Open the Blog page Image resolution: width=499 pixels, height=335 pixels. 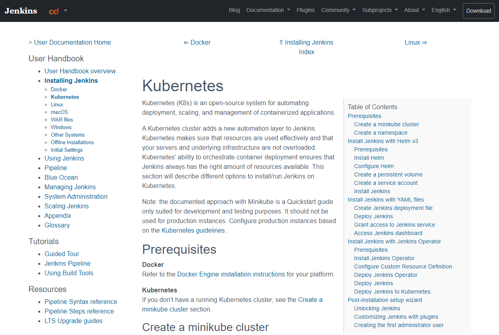tap(234, 10)
